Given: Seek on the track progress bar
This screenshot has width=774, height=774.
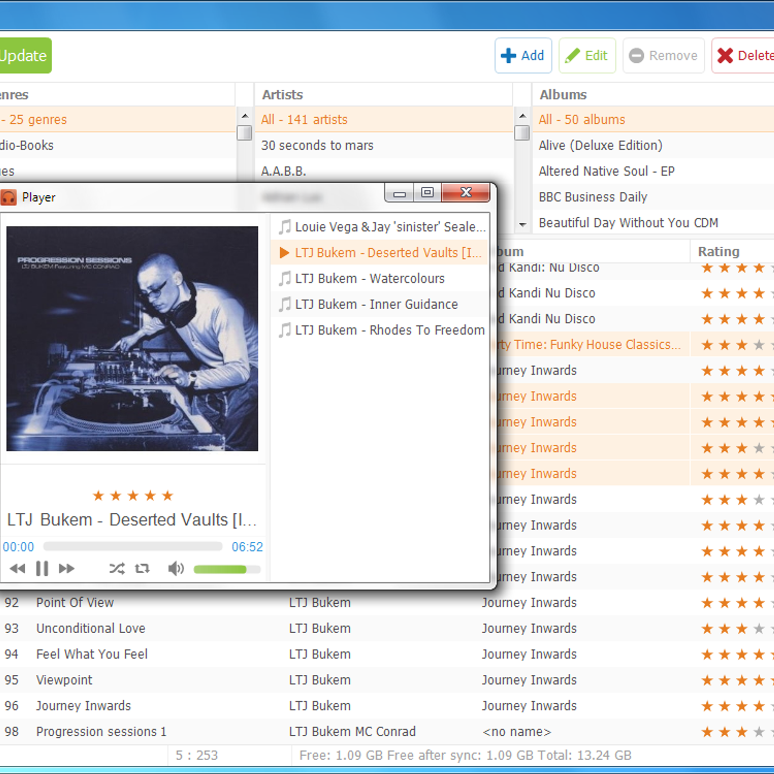Looking at the screenshot, I should [133, 547].
